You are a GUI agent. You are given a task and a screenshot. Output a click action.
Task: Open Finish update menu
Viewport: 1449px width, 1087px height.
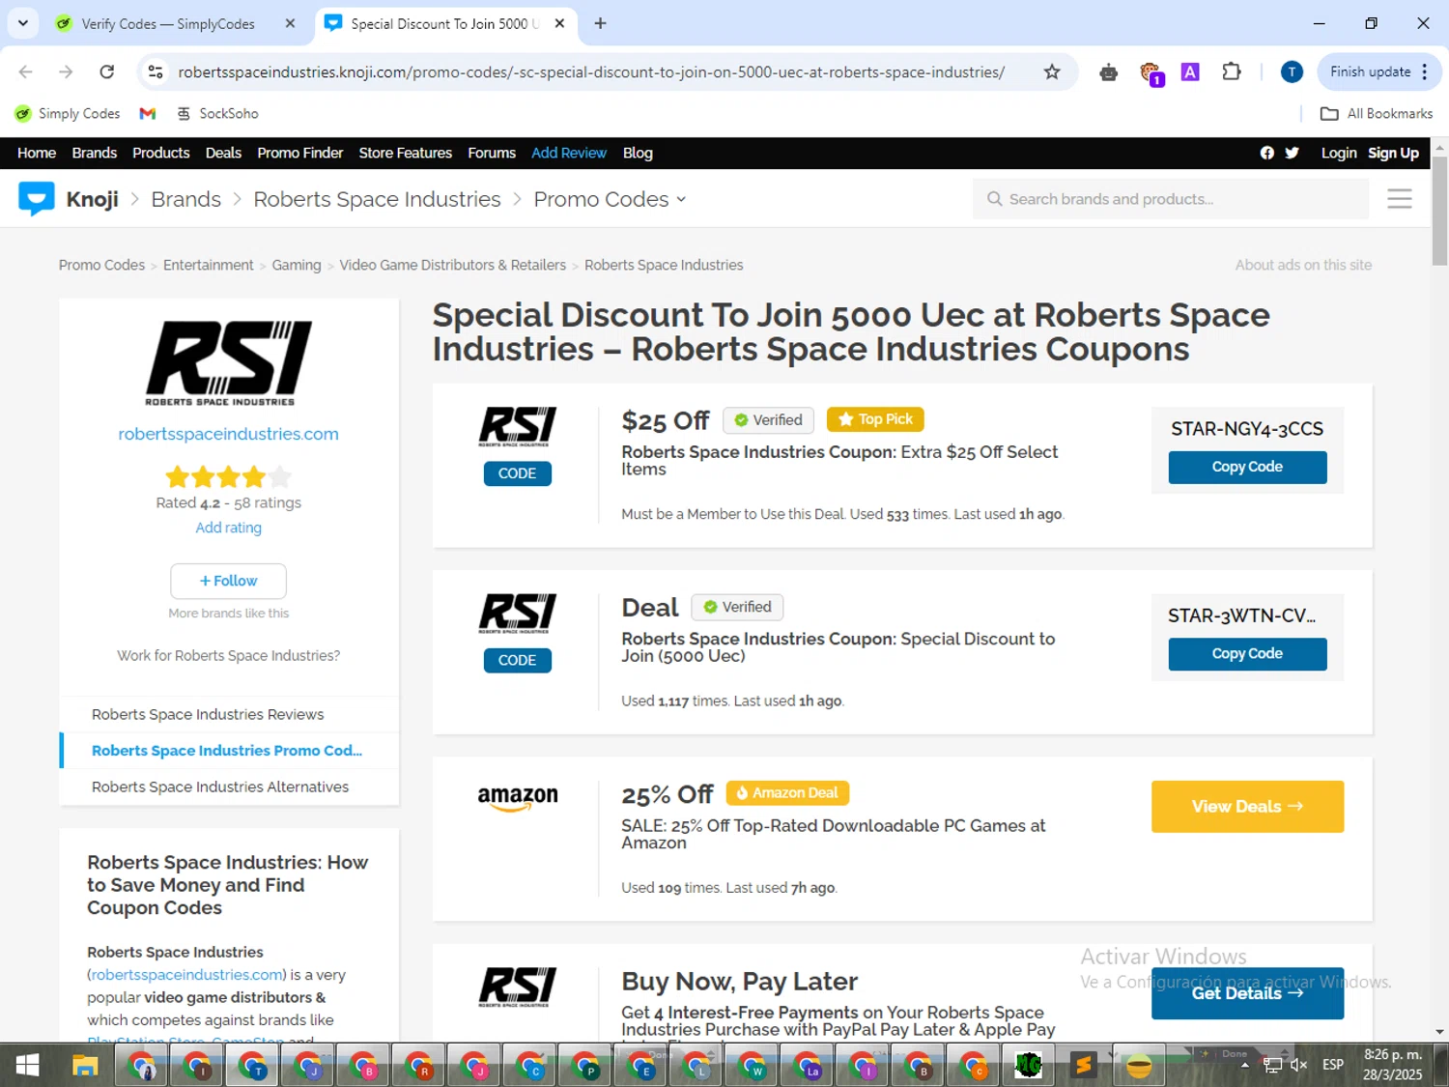(1378, 72)
